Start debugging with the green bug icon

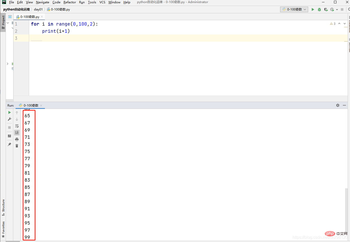(319, 9)
